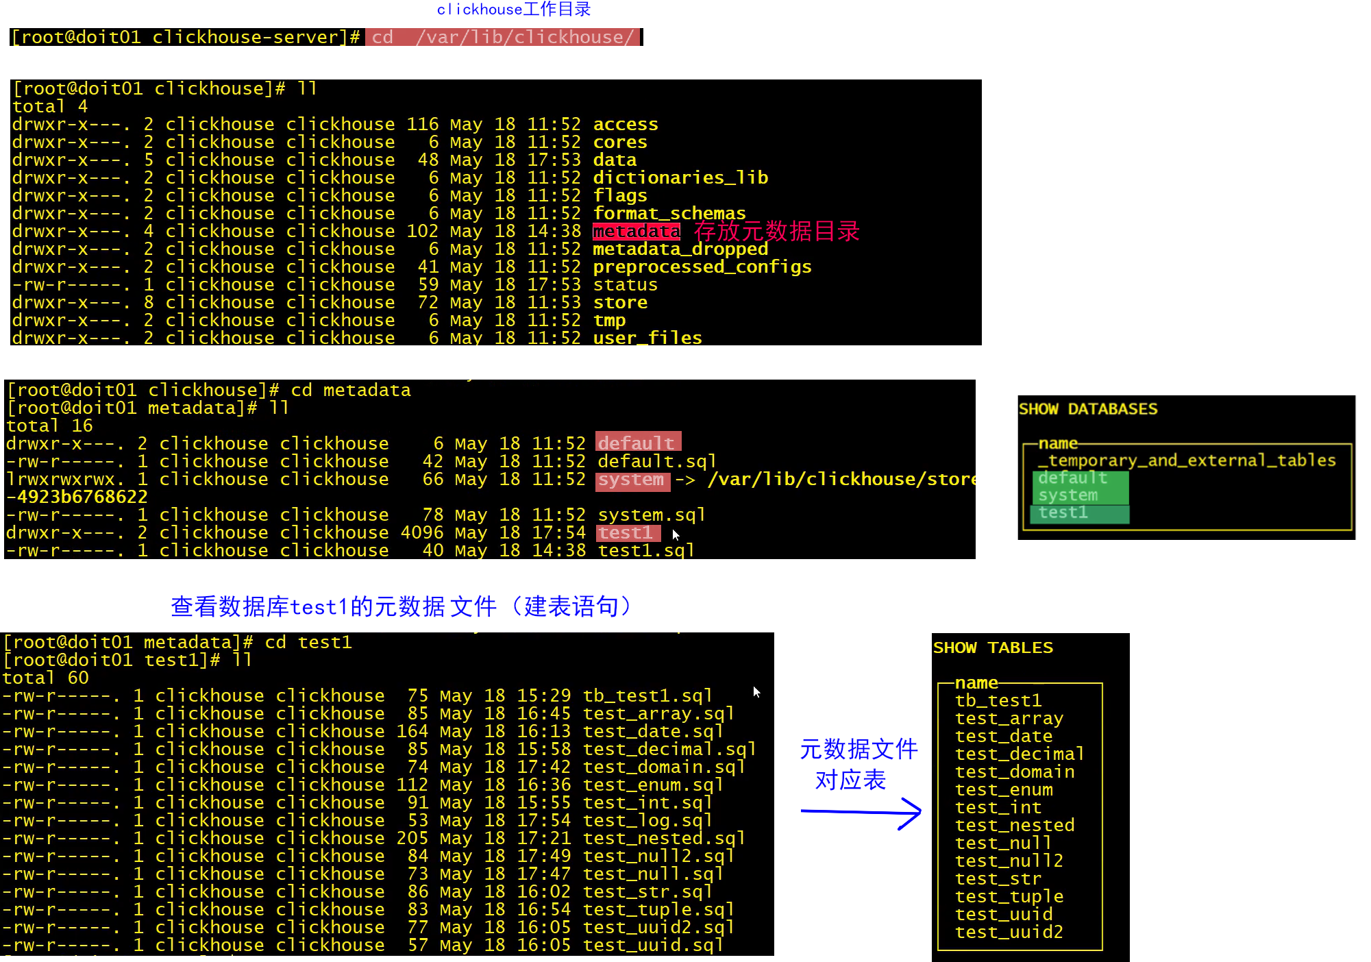Click the 'cd metadata' command line

(350, 390)
